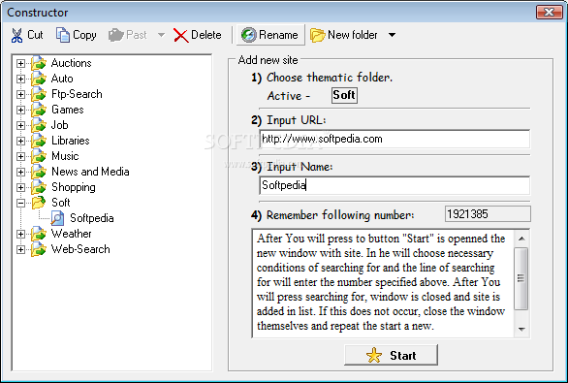568x383 pixels.
Task: Expand the Weather tree node
Action: pyautogui.click(x=20, y=235)
